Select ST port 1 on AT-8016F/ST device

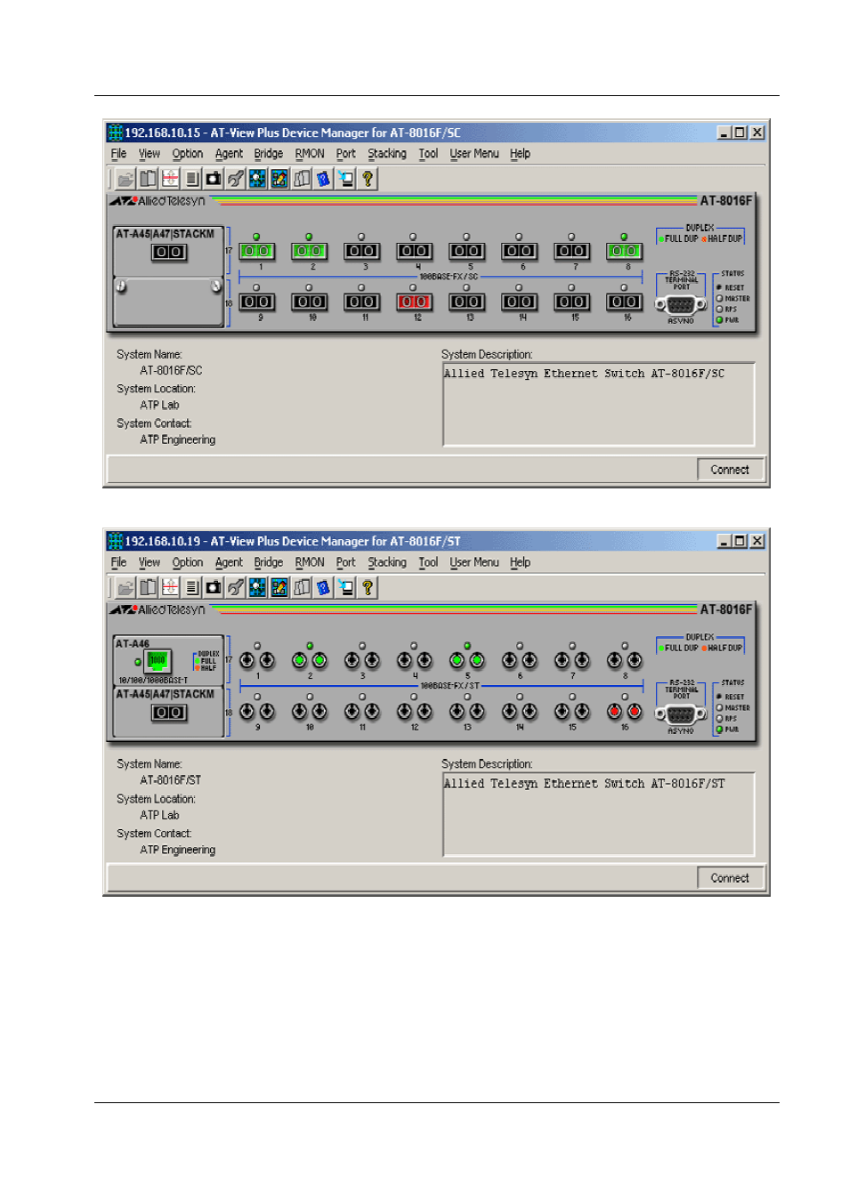tap(256, 660)
